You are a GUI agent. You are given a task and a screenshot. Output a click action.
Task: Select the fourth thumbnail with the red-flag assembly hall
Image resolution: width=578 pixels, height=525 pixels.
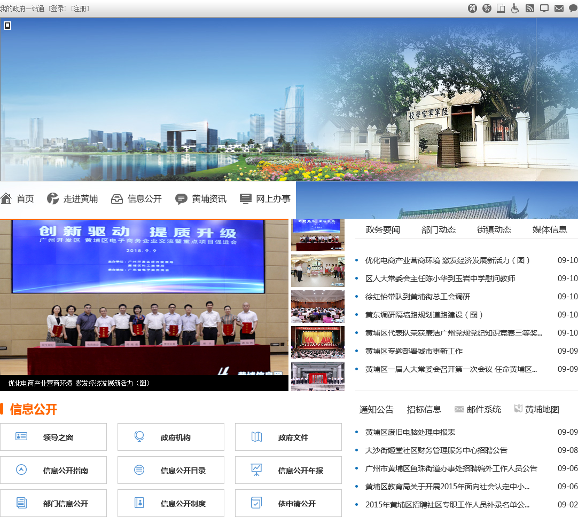pyautogui.click(x=318, y=342)
